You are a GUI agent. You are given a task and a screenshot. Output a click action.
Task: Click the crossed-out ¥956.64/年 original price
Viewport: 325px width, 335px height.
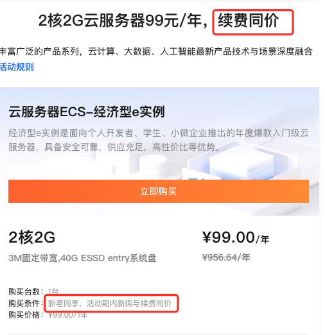226,257
